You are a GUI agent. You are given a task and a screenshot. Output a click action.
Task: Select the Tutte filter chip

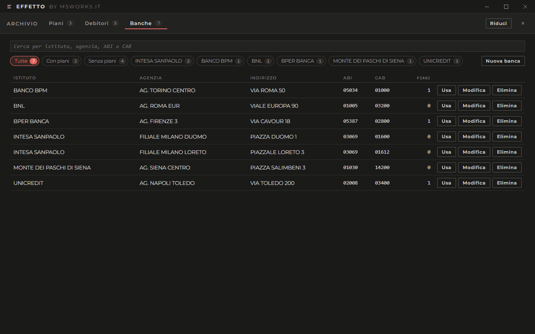(25, 61)
